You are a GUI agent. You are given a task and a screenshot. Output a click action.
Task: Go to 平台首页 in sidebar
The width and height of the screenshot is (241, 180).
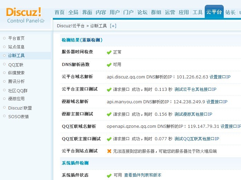(x=16, y=38)
